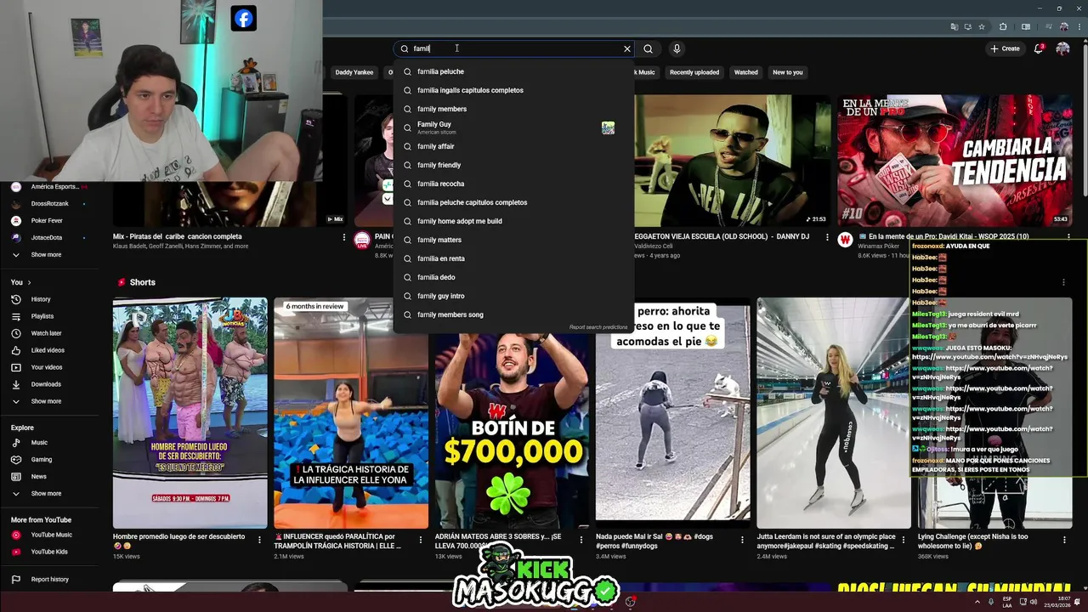Select suggestion 'family members'
Screen dimensions: 1088x612
tap(513, 109)
